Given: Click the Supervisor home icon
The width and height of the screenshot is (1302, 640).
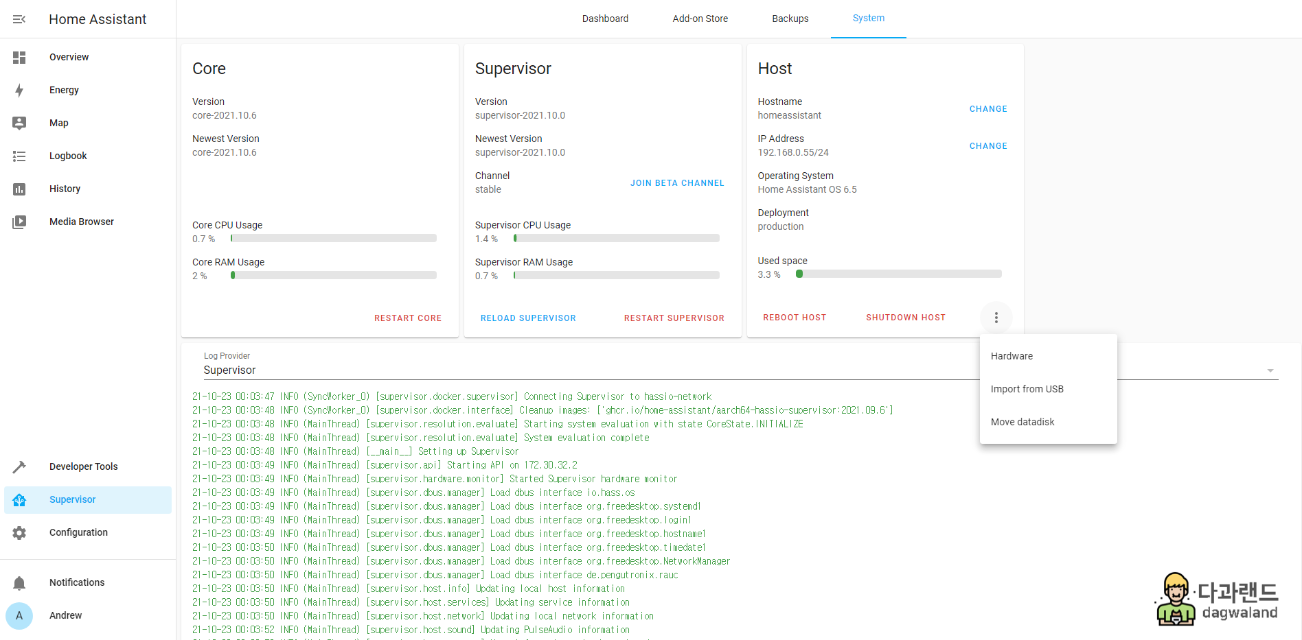Looking at the screenshot, I should pos(19,500).
